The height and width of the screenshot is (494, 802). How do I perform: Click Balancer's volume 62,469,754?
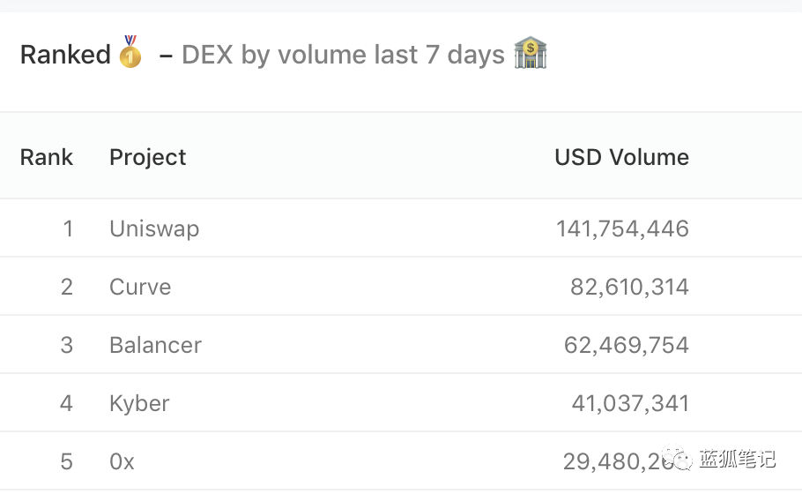coord(626,345)
